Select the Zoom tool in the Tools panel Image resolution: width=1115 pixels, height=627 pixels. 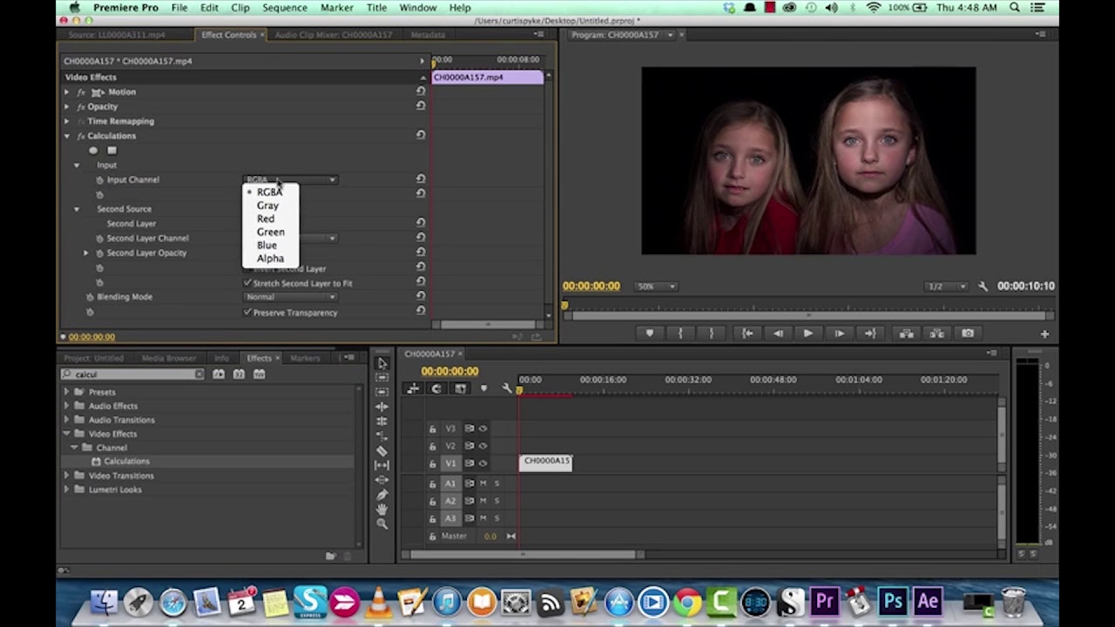382,523
